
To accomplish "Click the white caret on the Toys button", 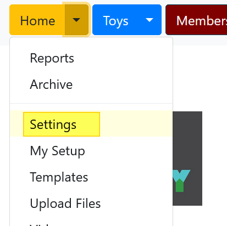I will [150, 20].
